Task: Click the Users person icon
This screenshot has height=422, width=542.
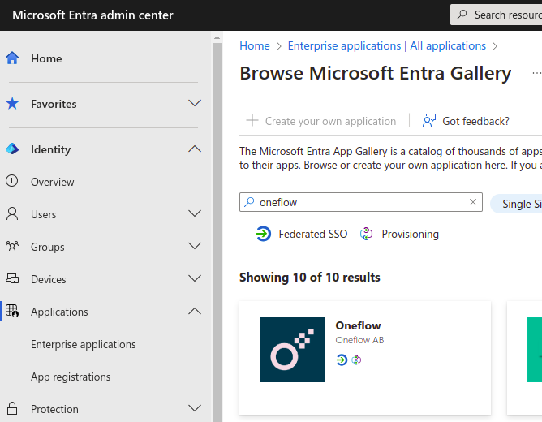Action: point(12,213)
